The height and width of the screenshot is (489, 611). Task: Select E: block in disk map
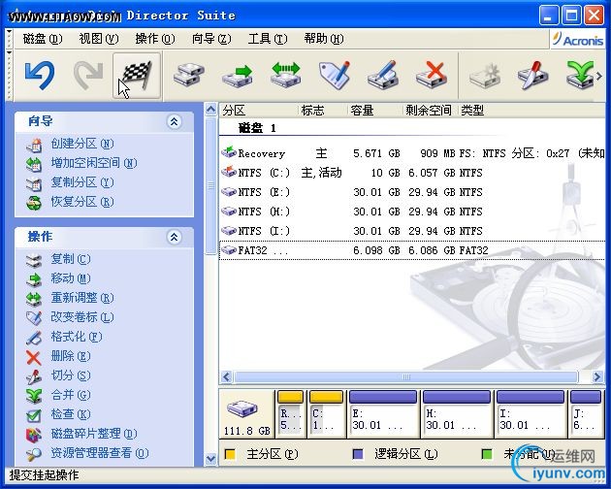click(x=383, y=414)
